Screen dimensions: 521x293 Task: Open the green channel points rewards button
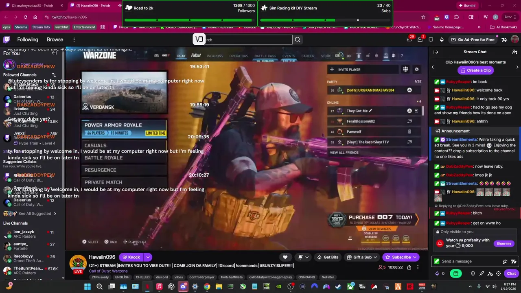pyautogui.click(x=456, y=273)
